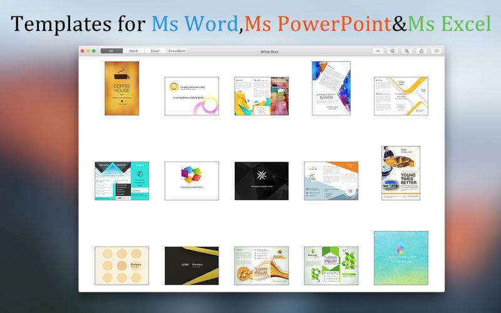Click the plus add button in toolbar
Viewport: 501px width, 313px height.
point(378,51)
